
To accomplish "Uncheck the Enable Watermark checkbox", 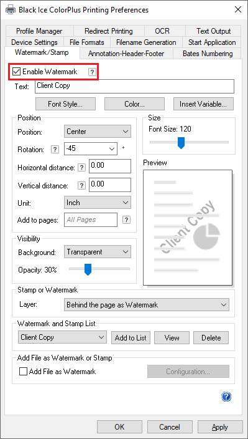I will (x=16, y=72).
